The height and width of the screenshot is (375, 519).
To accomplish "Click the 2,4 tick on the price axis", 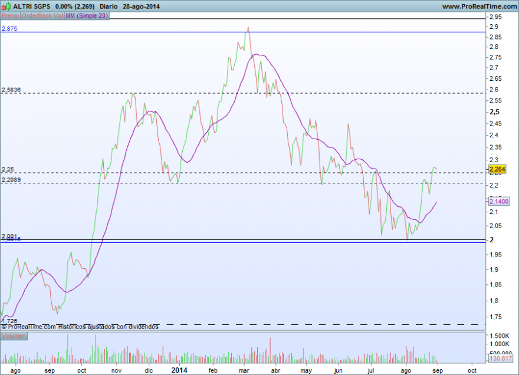I will coord(494,135).
